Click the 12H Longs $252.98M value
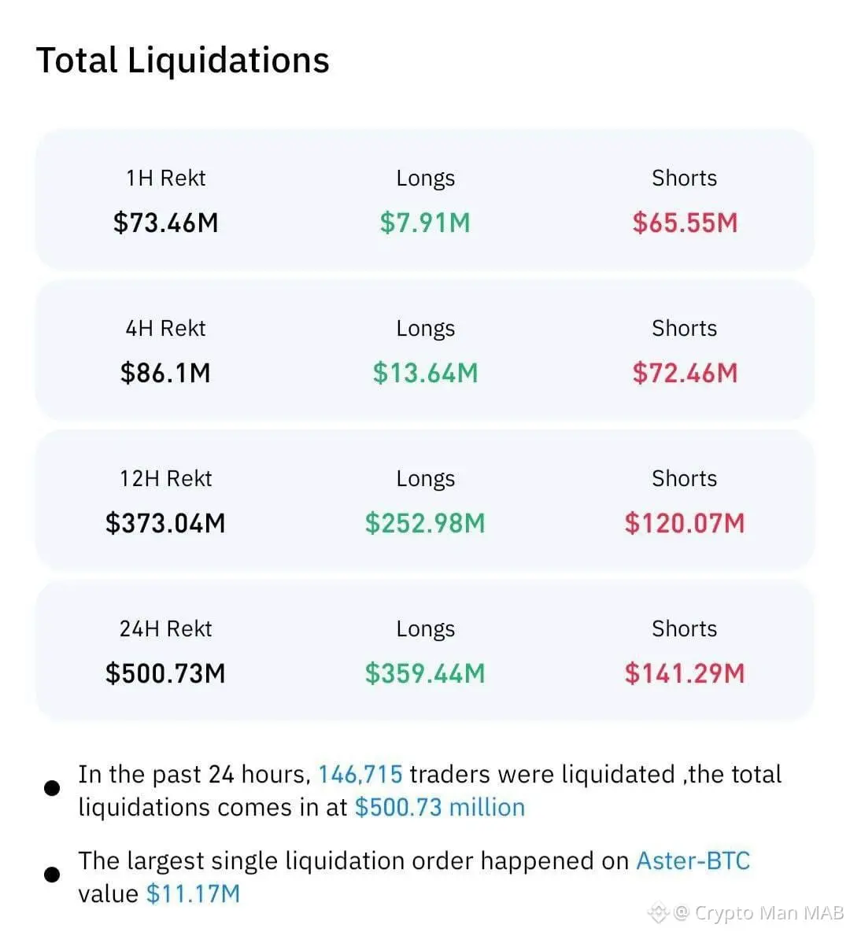Screen dimensions: 850x932 tap(425, 523)
